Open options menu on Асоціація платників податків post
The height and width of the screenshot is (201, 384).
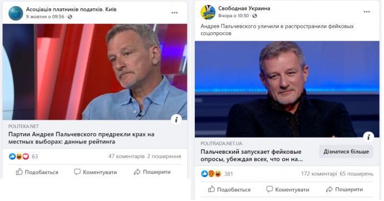[x=174, y=13]
